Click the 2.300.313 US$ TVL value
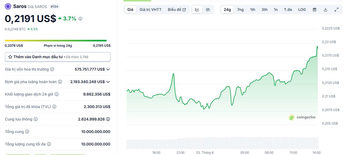Image resolution: width=345 pixels, height=155 pixels. click(97, 107)
